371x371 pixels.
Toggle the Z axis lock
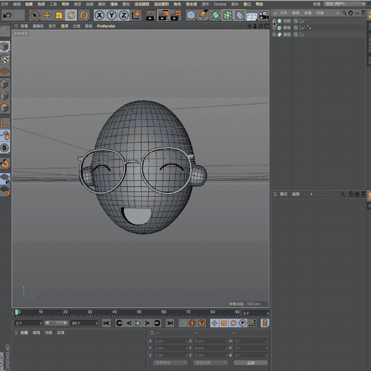coord(123,15)
